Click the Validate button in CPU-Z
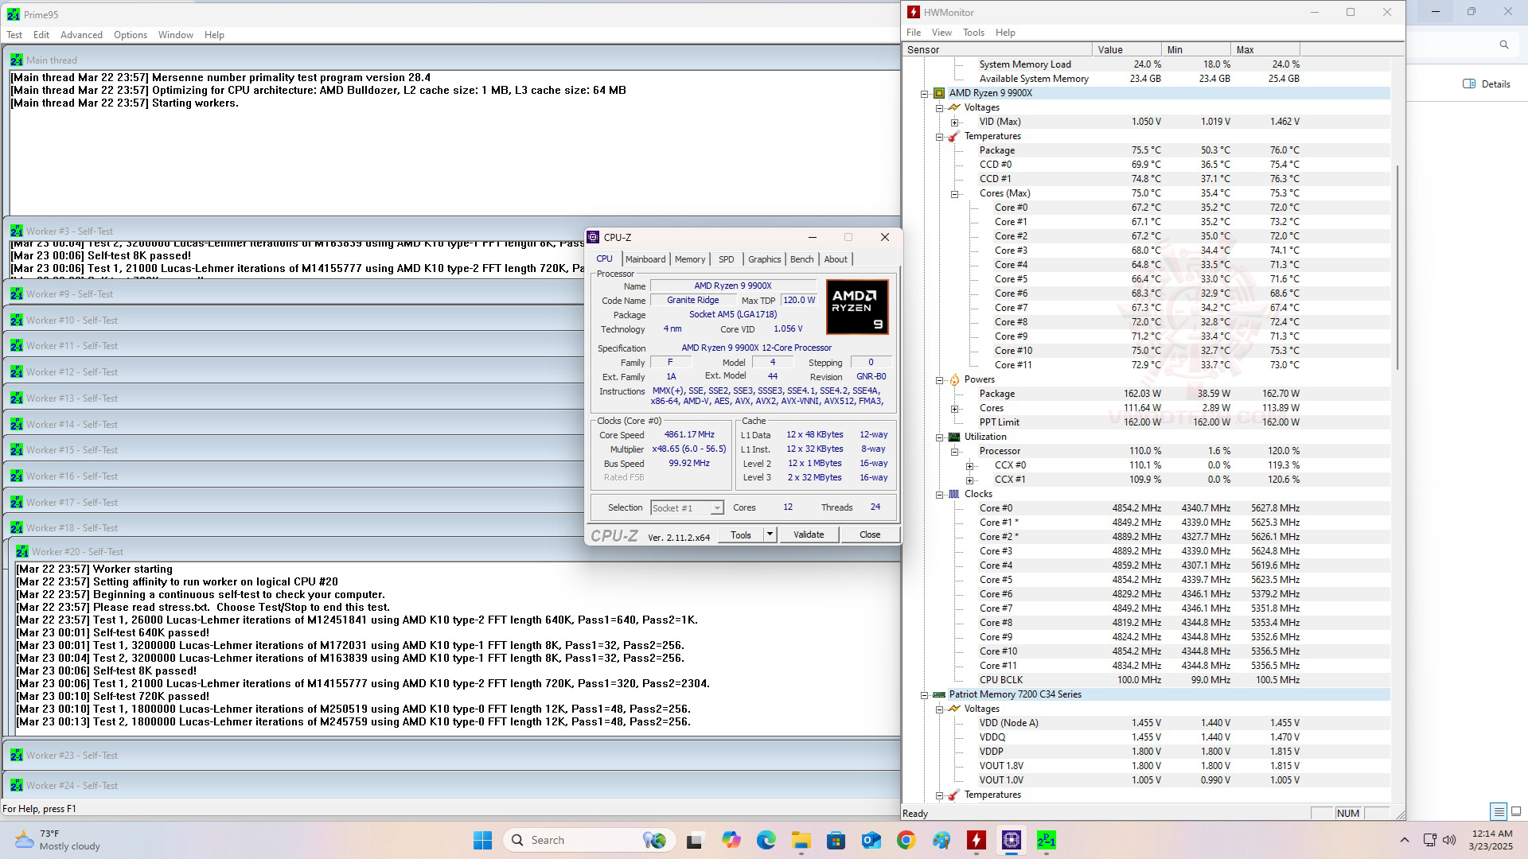The width and height of the screenshot is (1528, 859). click(x=808, y=534)
